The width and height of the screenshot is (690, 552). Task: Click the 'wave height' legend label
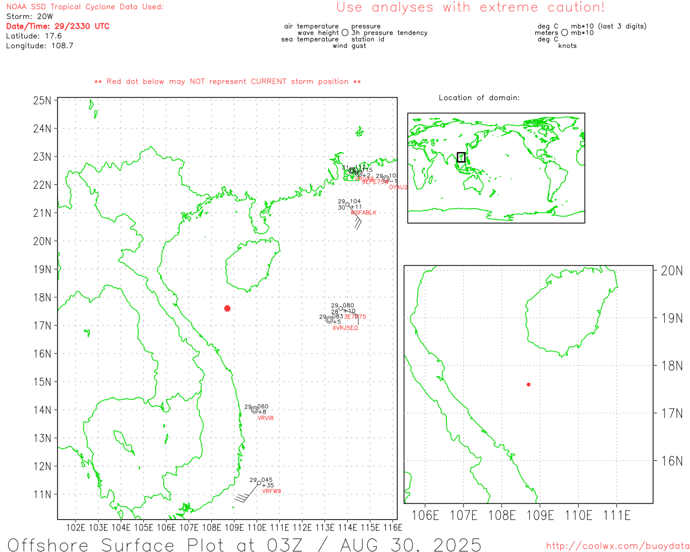318,33
